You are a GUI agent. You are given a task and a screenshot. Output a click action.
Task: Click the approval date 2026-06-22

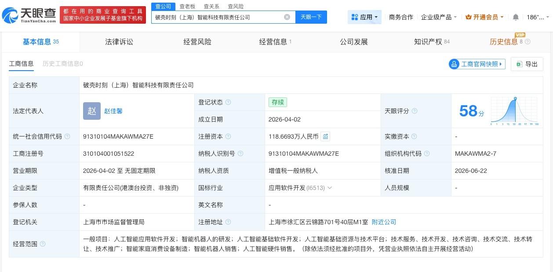coord(471,171)
